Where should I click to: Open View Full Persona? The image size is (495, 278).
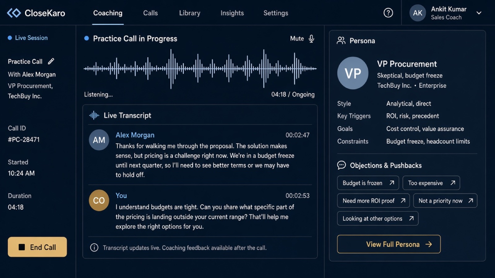(389, 244)
